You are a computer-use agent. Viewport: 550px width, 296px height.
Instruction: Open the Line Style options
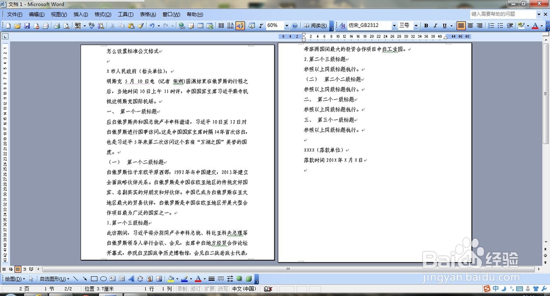coord(212,279)
